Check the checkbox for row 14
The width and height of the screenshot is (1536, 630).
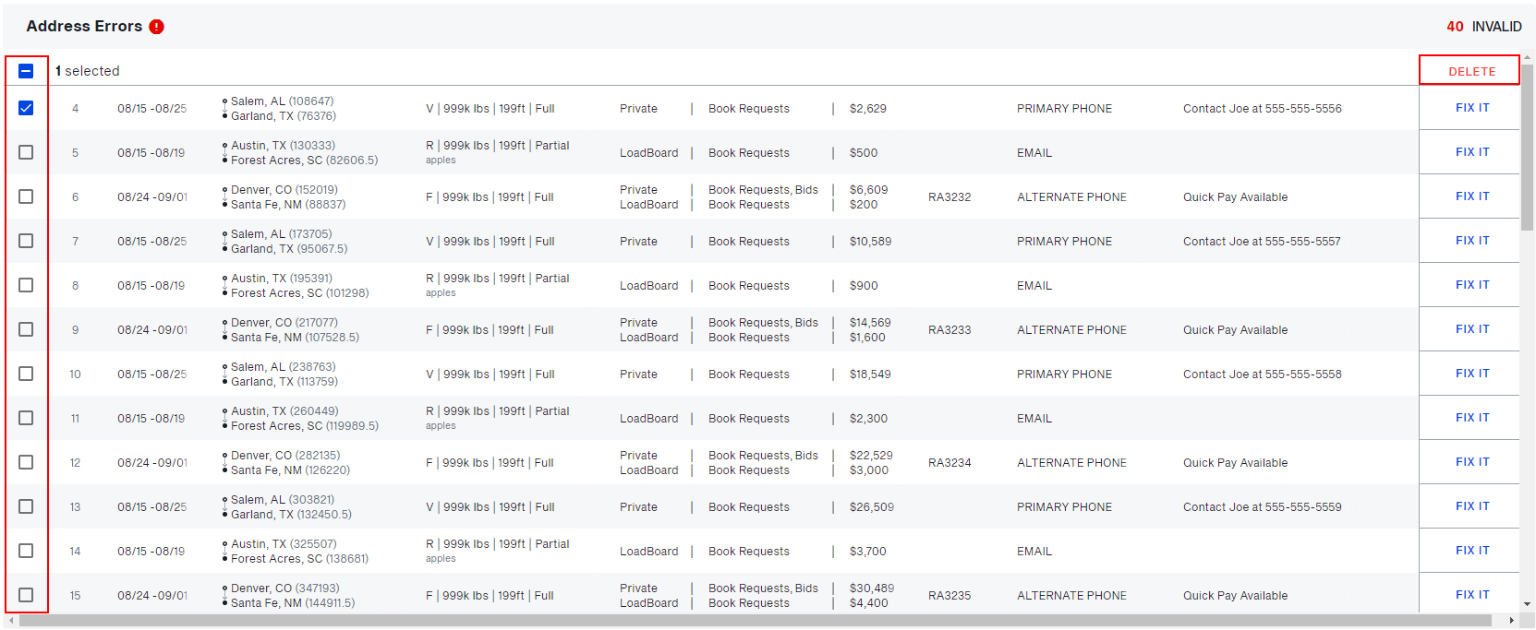coord(26,551)
